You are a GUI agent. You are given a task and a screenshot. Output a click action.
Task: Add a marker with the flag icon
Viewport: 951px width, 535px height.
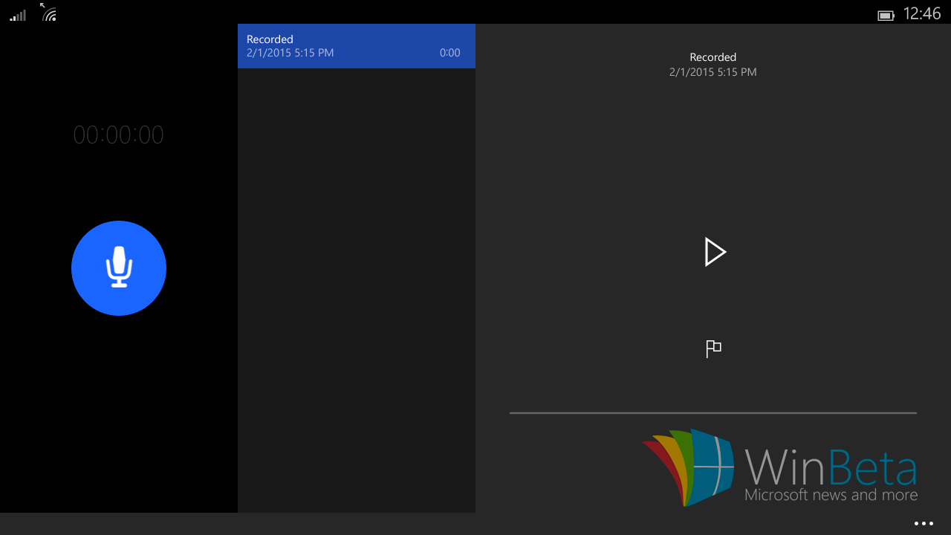pyautogui.click(x=713, y=348)
